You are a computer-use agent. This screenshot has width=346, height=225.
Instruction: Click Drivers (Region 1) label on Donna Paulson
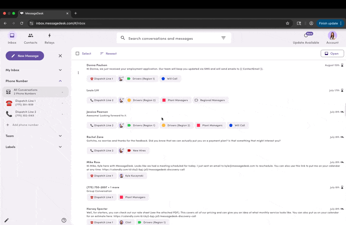tap(141, 79)
